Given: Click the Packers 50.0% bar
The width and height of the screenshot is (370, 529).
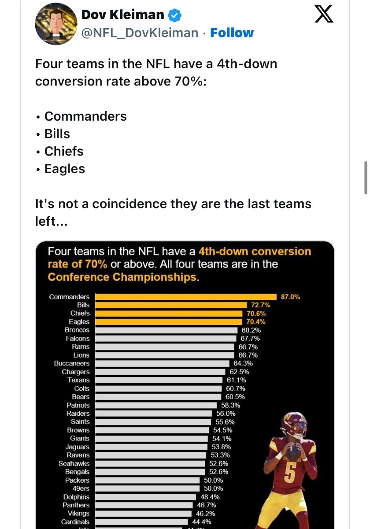Looking at the screenshot, I should (148, 480).
